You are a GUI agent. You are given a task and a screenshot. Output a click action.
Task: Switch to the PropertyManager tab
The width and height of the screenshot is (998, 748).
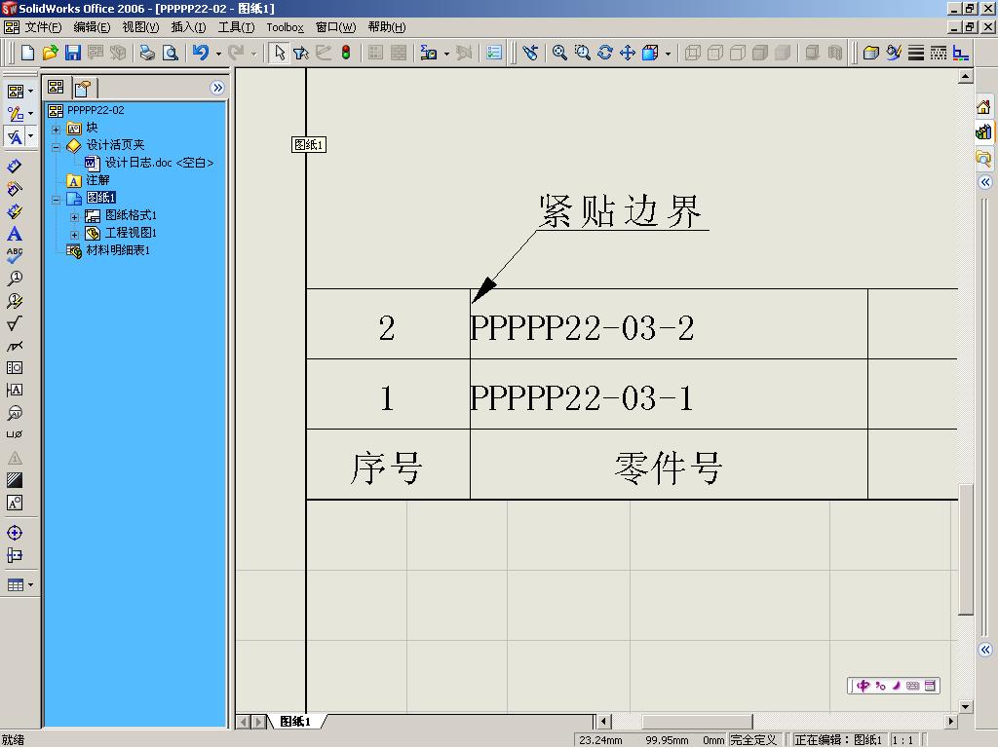(x=84, y=88)
